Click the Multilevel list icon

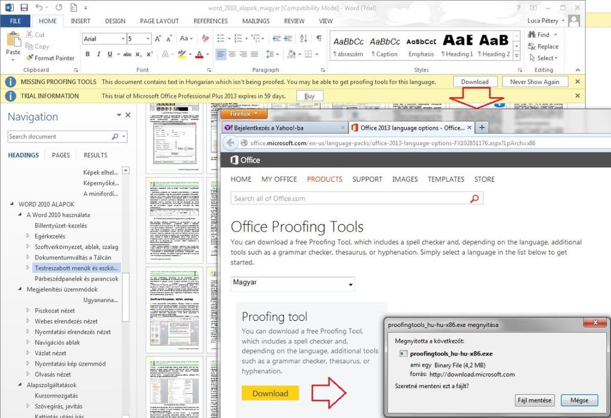coord(255,38)
